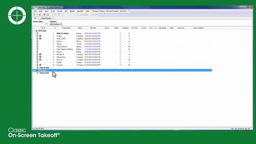Click the status bar date Tue, Sep 30, 2014
256x144 pixels.
click(38, 129)
